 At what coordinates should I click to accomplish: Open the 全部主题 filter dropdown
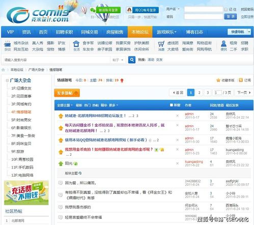point(65,105)
